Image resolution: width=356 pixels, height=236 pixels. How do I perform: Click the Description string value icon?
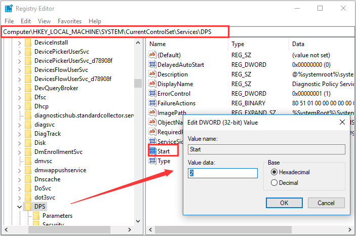pos(152,74)
